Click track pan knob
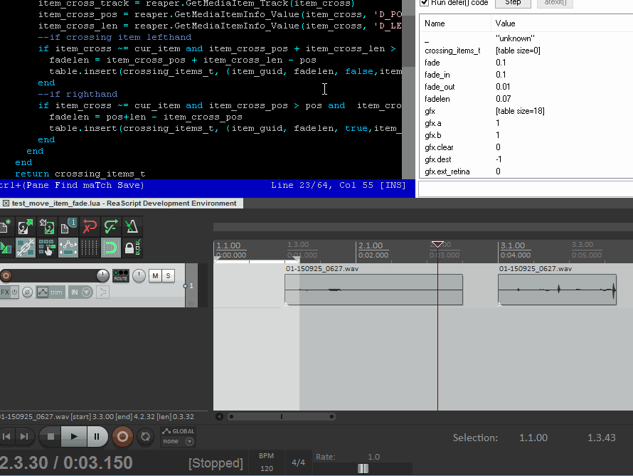 (x=139, y=276)
